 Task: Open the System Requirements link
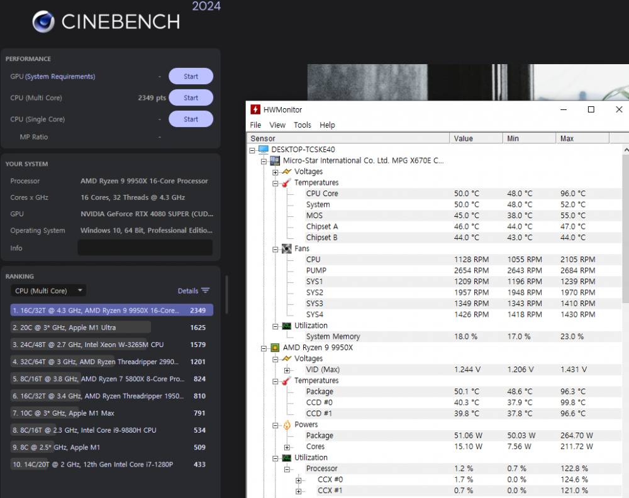click(x=60, y=77)
